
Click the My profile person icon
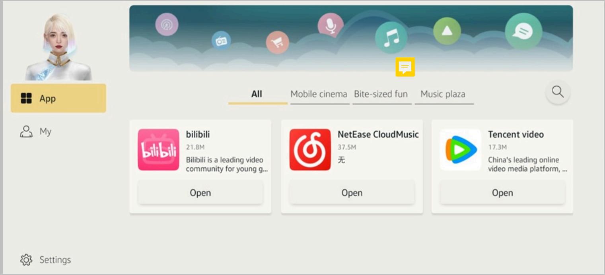pyautogui.click(x=26, y=132)
